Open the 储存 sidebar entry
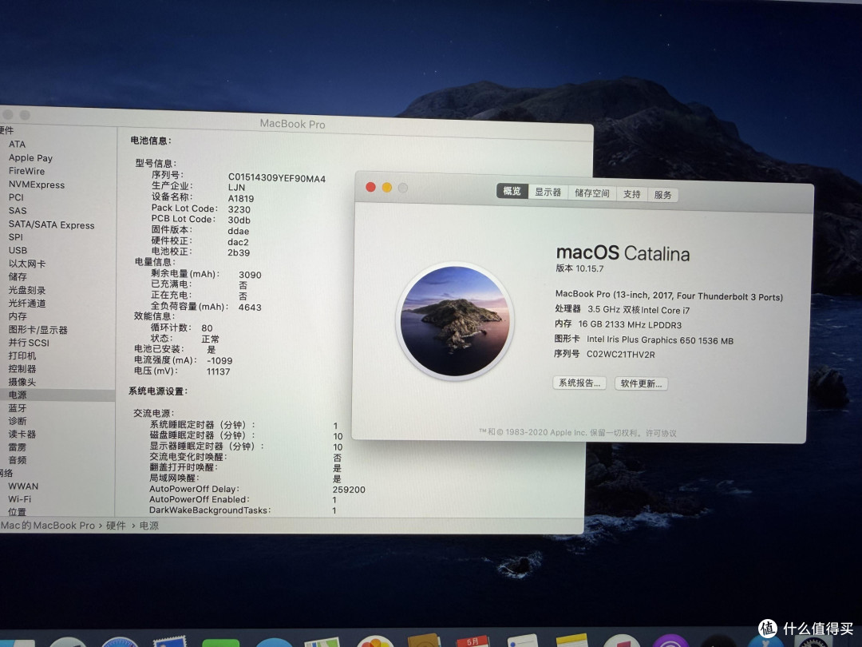862x647 pixels. pos(18,276)
